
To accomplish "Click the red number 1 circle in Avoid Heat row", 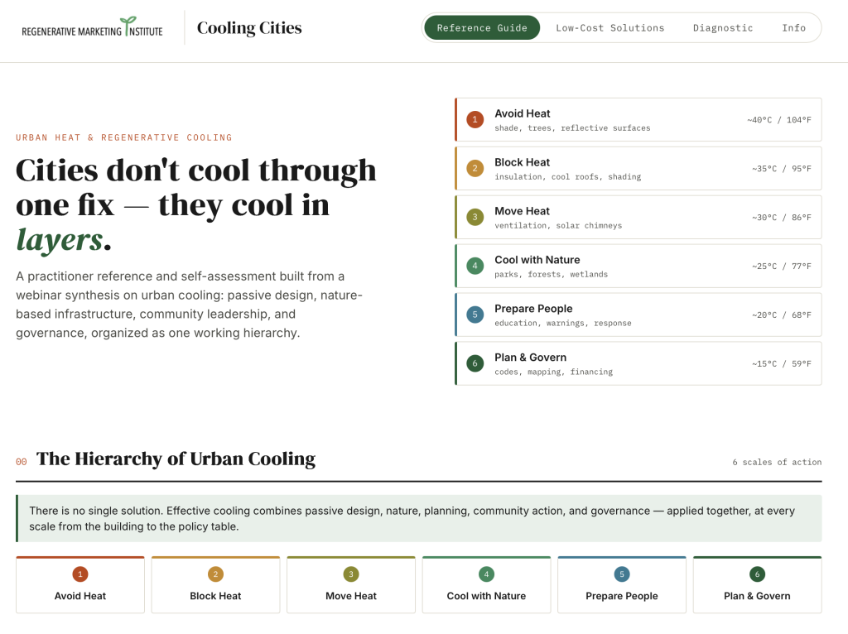I will coord(475,119).
